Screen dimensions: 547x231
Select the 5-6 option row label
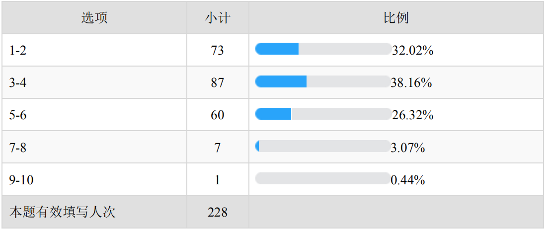[x=18, y=115]
